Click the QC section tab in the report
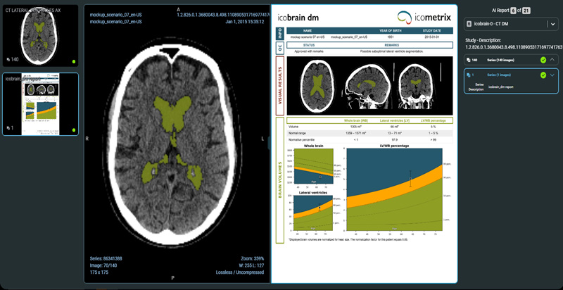 tap(279, 48)
